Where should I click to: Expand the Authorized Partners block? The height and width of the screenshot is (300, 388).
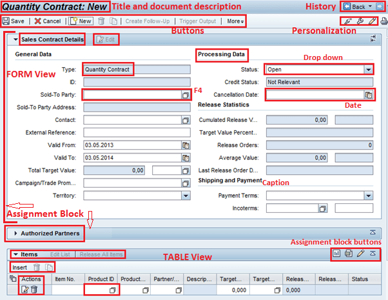tap(15, 233)
